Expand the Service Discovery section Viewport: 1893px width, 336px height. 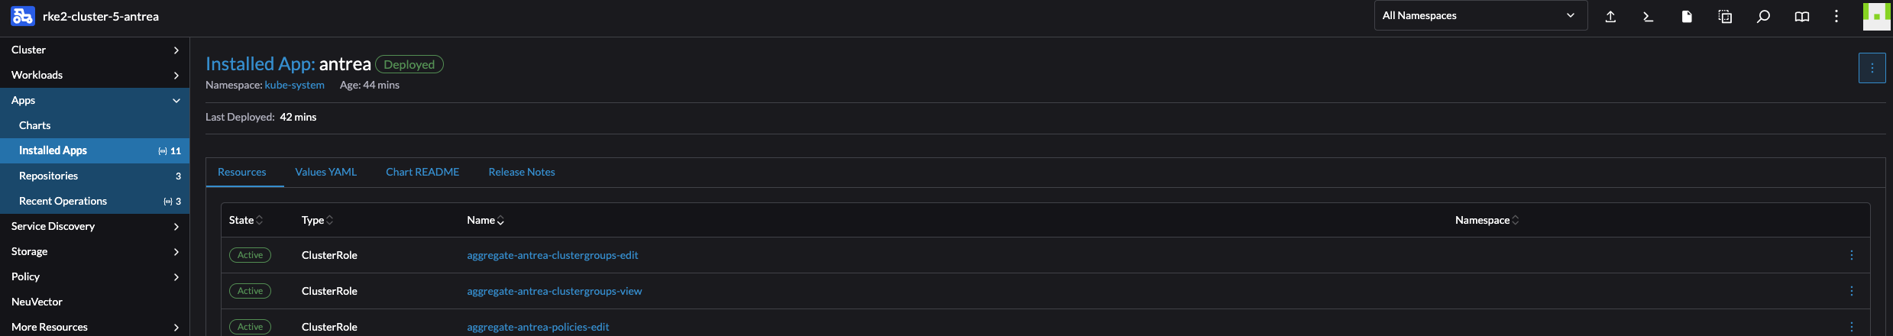coord(95,226)
